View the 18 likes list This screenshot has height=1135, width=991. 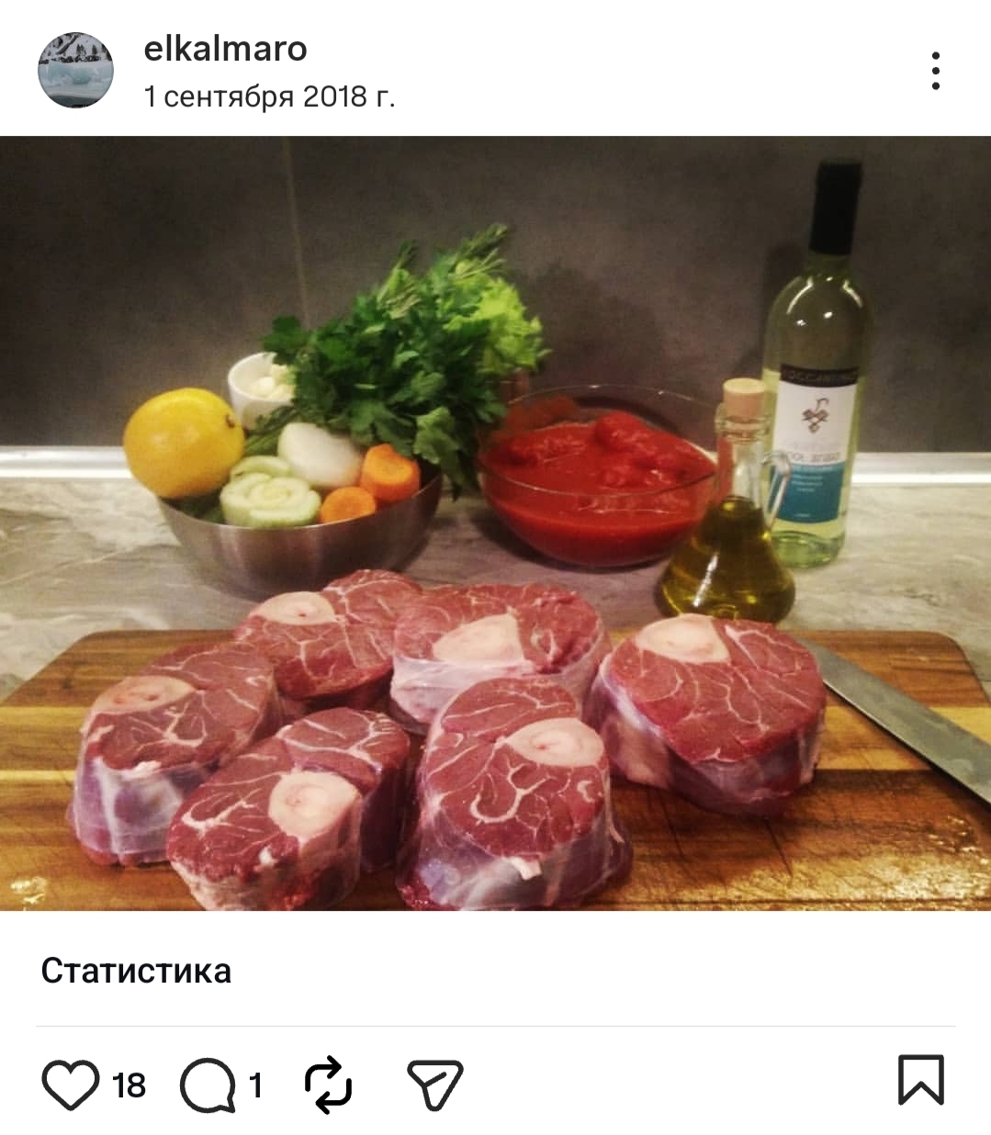click(129, 1085)
